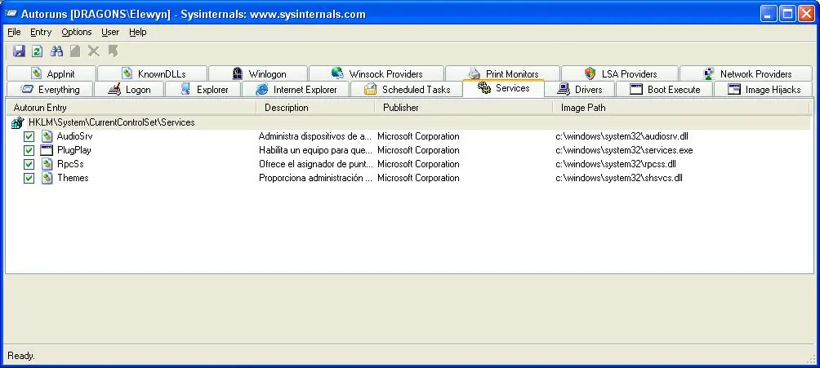Click 'Administra dispositivos de a...' description
This screenshot has width=820, height=368.
[x=314, y=136]
